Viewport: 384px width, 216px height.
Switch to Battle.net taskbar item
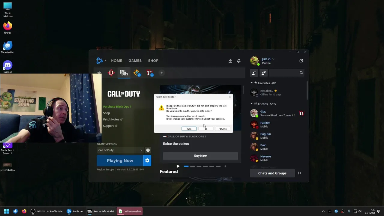[x=75, y=211]
